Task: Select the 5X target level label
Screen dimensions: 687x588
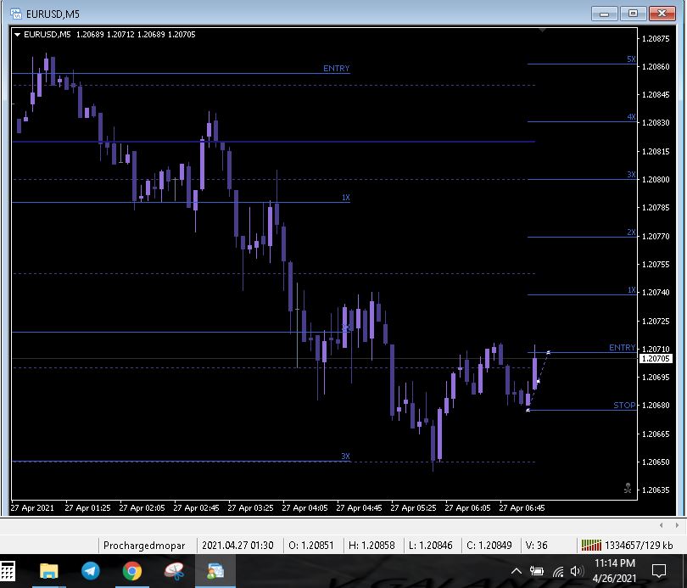Action: [631, 59]
